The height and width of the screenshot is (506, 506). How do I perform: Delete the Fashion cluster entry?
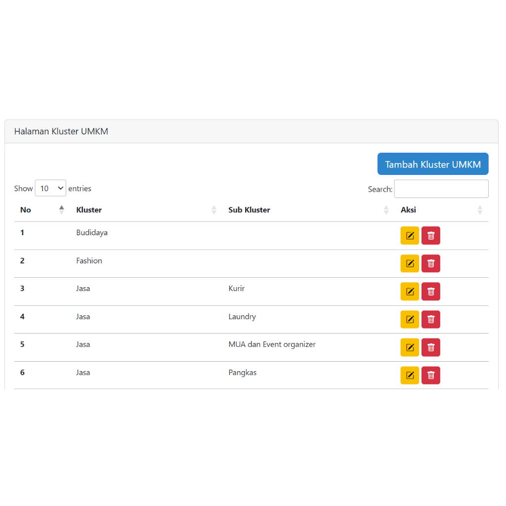tap(431, 263)
